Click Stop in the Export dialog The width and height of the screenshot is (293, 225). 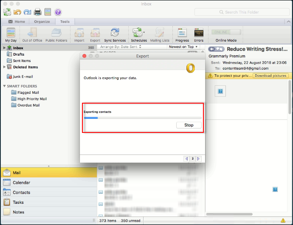click(189, 125)
